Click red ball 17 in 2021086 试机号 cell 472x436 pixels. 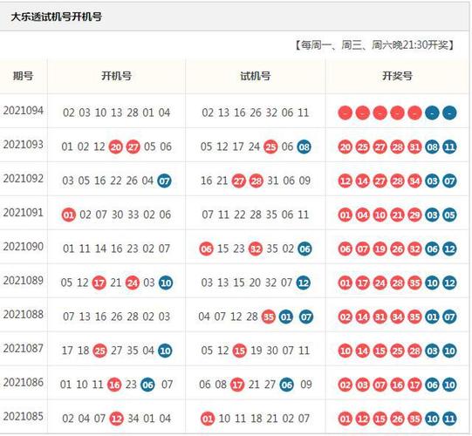237,385
